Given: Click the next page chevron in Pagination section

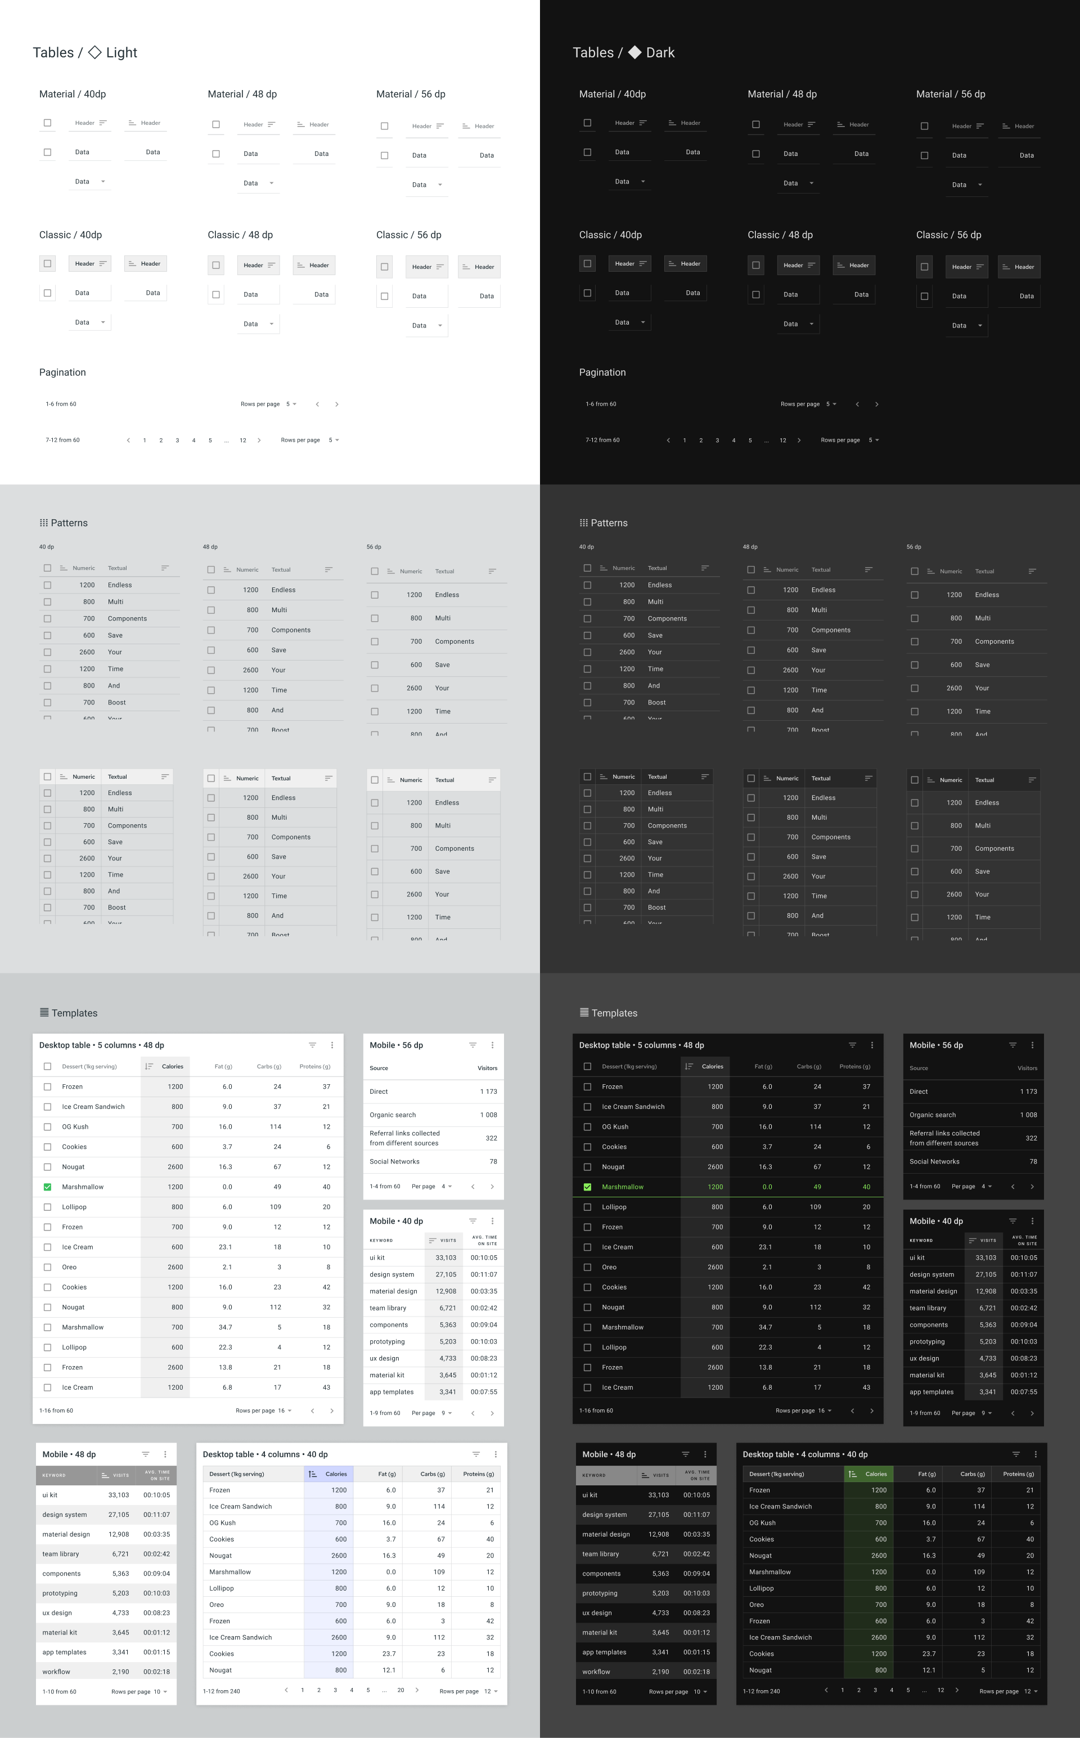Looking at the screenshot, I should click(336, 403).
